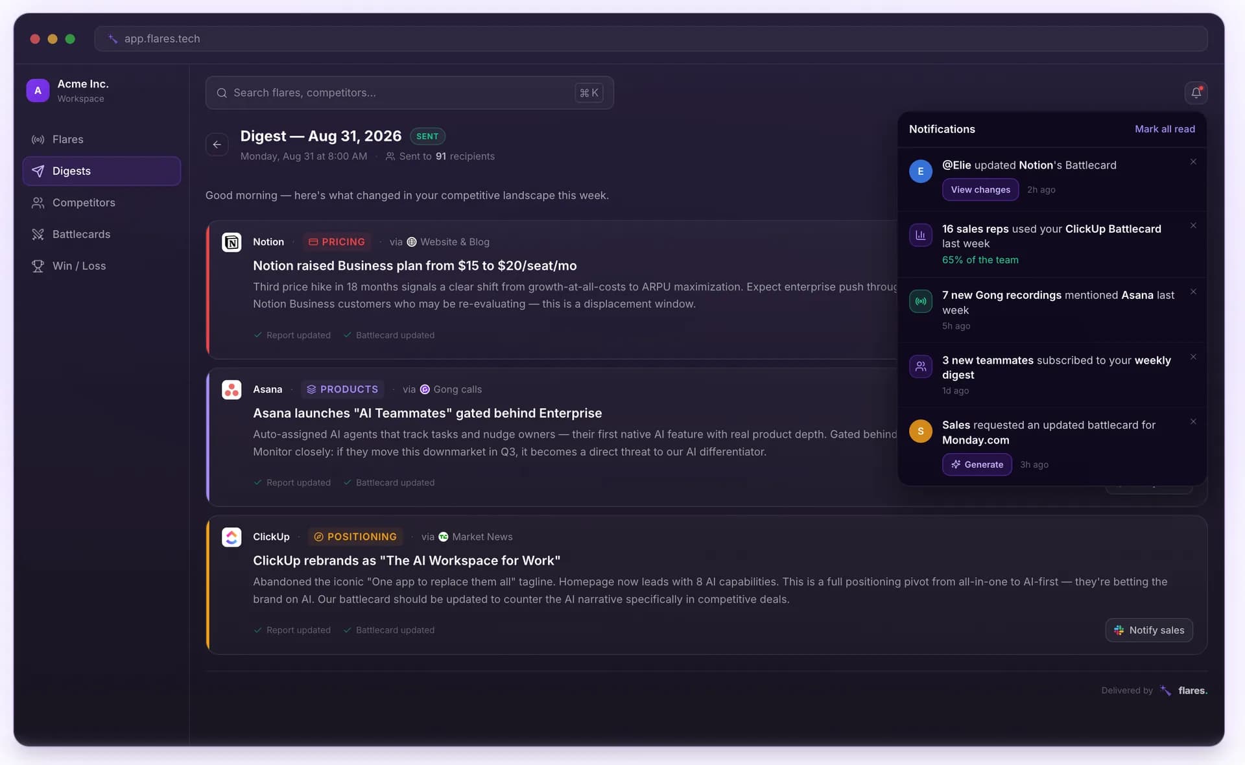This screenshot has width=1245, height=765.
Task: Click the Digests paper plane icon
Action: pos(38,171)
